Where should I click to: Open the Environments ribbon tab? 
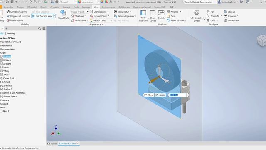click(108, 7)
